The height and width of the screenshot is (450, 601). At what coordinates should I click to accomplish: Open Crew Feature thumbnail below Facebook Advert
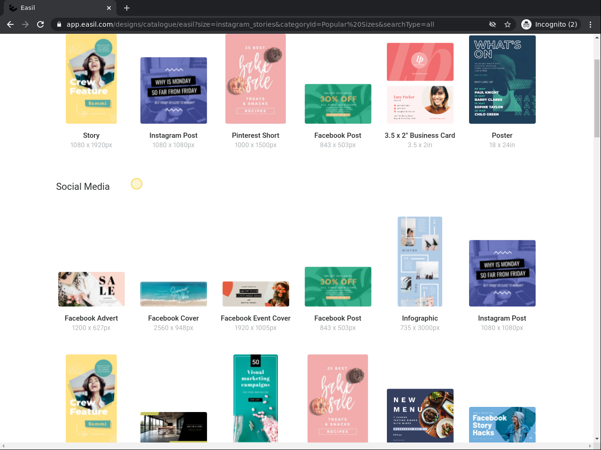tap(91, 398)
